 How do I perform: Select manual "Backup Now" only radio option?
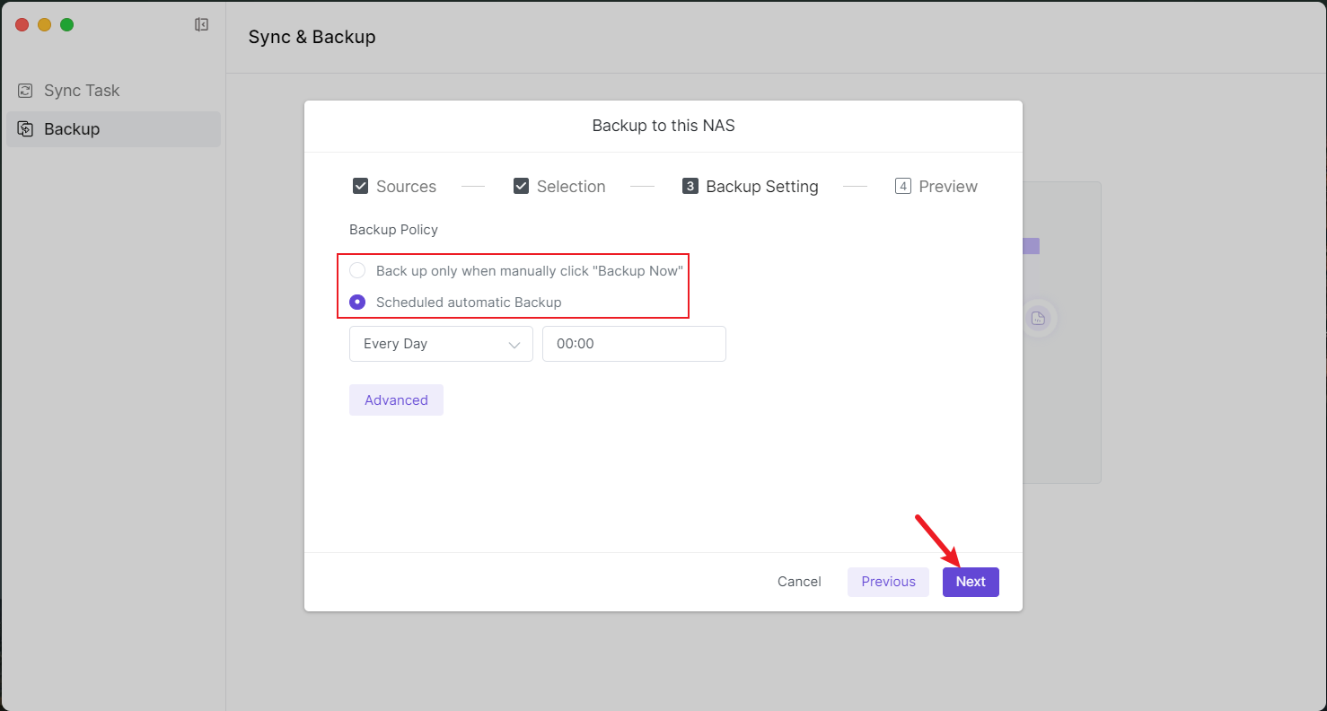[357, 271]
